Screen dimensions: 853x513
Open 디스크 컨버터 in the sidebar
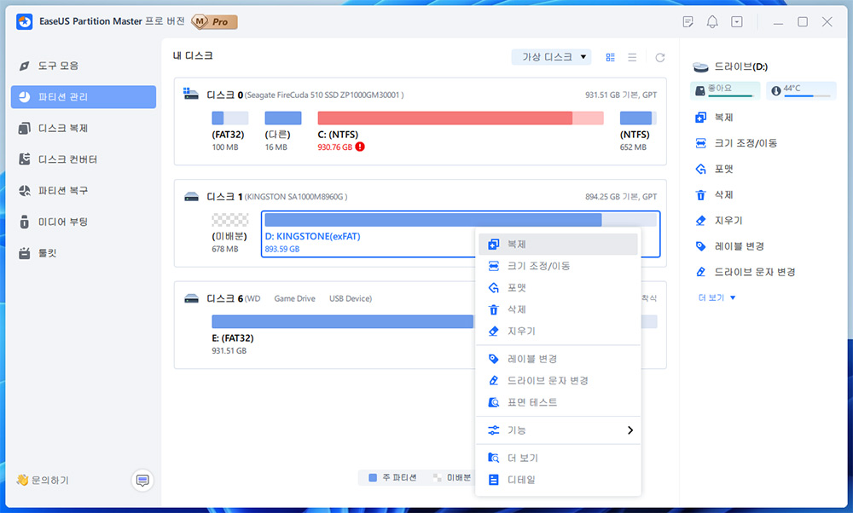pos(84,159)
